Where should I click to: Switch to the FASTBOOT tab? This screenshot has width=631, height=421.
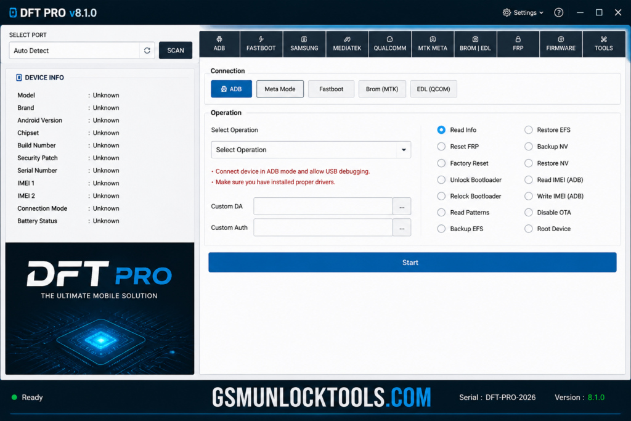pyautogui.click(x=261, y=44)
